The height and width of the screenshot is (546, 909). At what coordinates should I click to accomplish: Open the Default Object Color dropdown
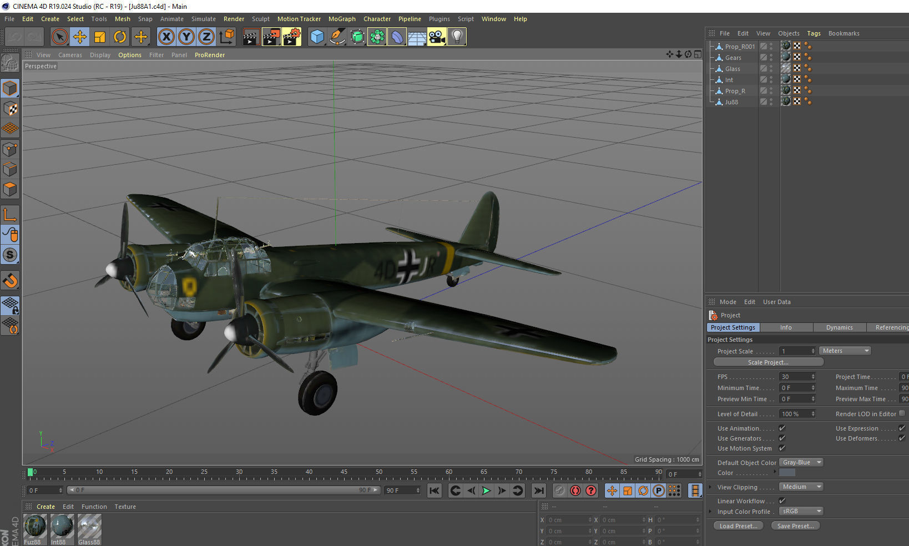click(801, 462)
